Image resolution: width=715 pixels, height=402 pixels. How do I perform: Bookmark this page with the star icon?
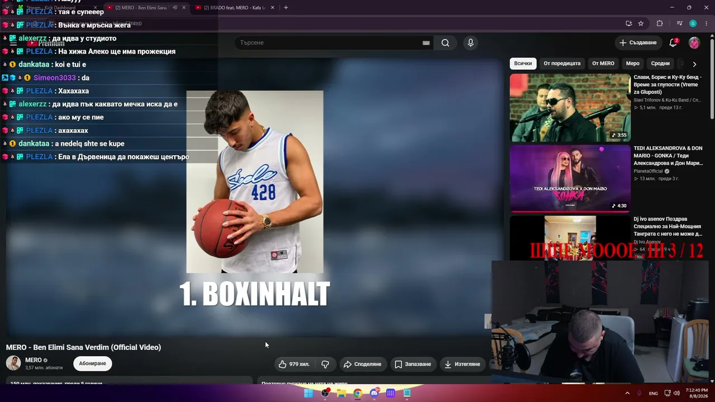tap(641, 23)
